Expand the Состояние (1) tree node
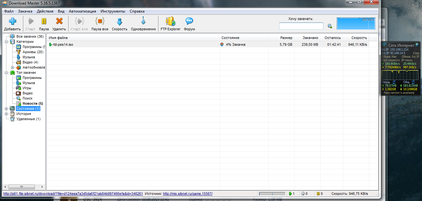 pyautogui.click(x=6, y=109)
